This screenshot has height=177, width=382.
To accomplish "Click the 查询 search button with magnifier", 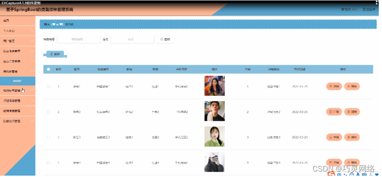I will click(165, 39).
